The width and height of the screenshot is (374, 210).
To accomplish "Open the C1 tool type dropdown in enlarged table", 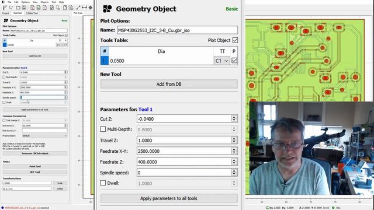I will click(222, 61).
